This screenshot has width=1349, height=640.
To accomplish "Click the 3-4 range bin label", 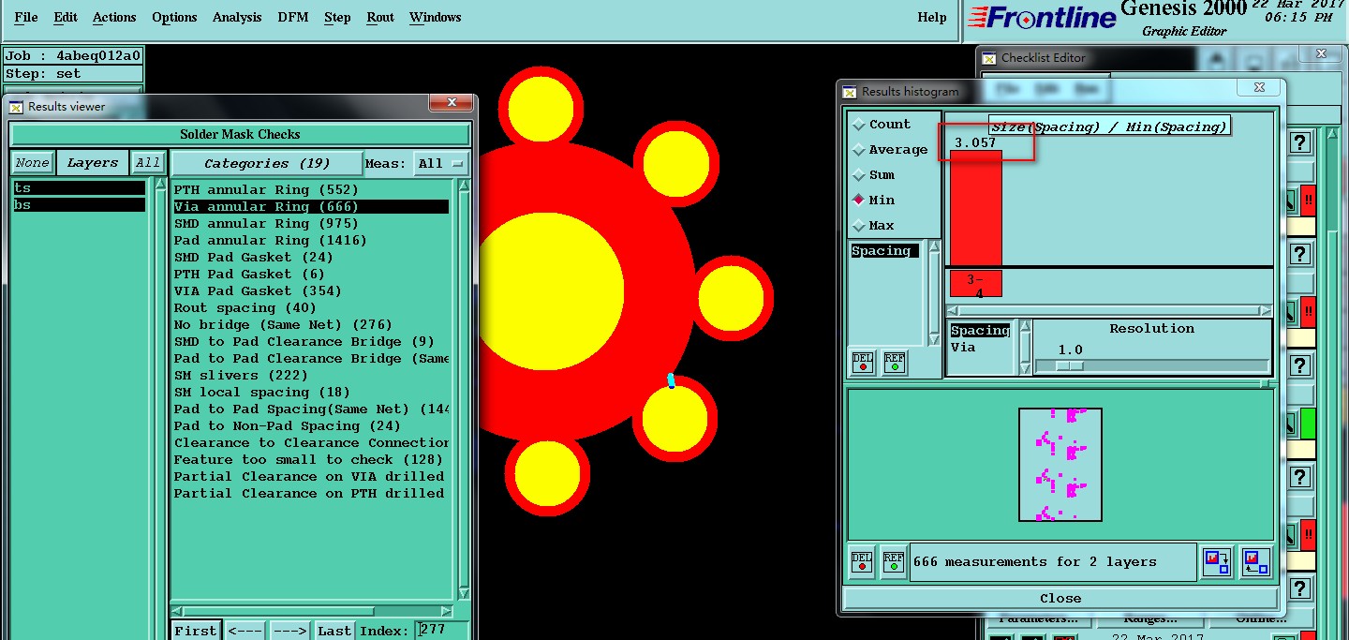I will (x=975, y=286).
